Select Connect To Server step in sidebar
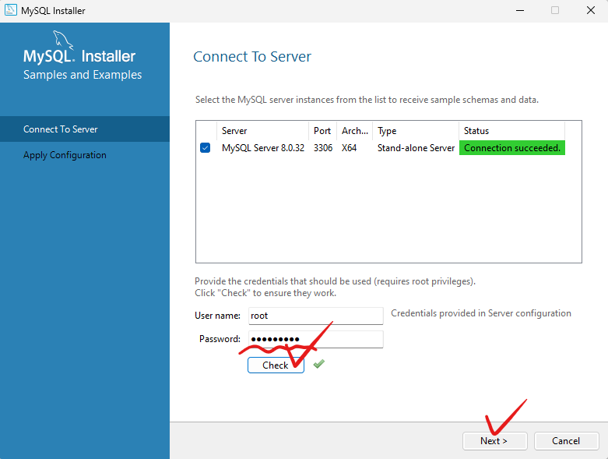 [85, 129]
